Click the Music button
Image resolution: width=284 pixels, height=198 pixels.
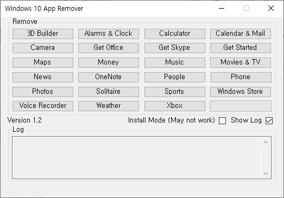pos(175,62)
